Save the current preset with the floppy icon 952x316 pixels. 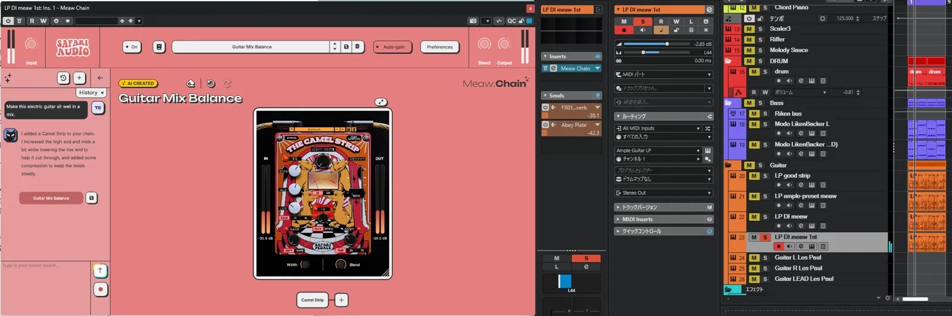coord(346,47)
